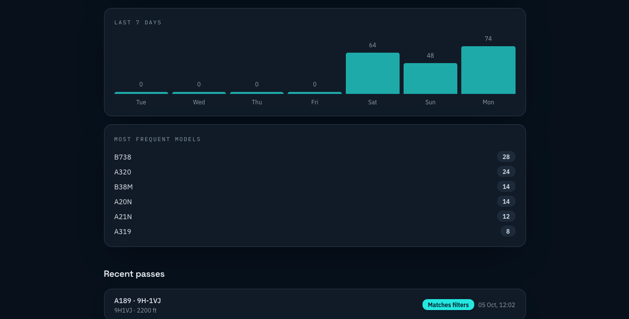Click the count badge next to A20N
This screenshot has width=629, height=319.
[x=506, y=202]
